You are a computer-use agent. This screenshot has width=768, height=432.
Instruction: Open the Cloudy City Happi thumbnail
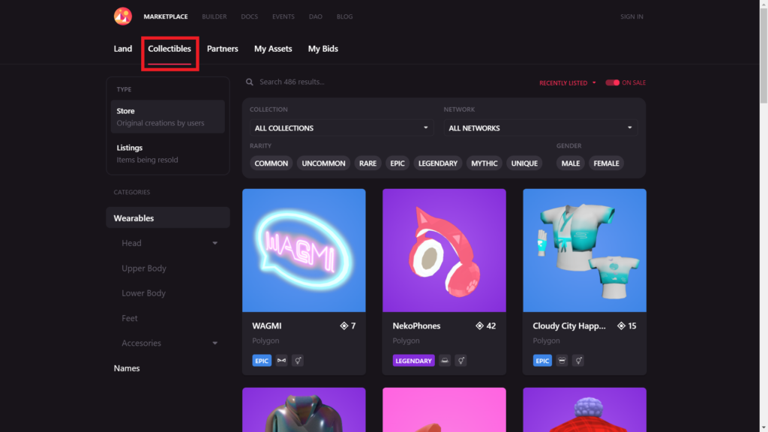pyautogui.click(x=584, y=250)
